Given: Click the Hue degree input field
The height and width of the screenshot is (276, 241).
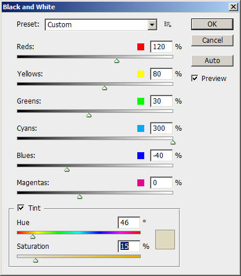Looking at the screenshot, I should click(129, 223).
